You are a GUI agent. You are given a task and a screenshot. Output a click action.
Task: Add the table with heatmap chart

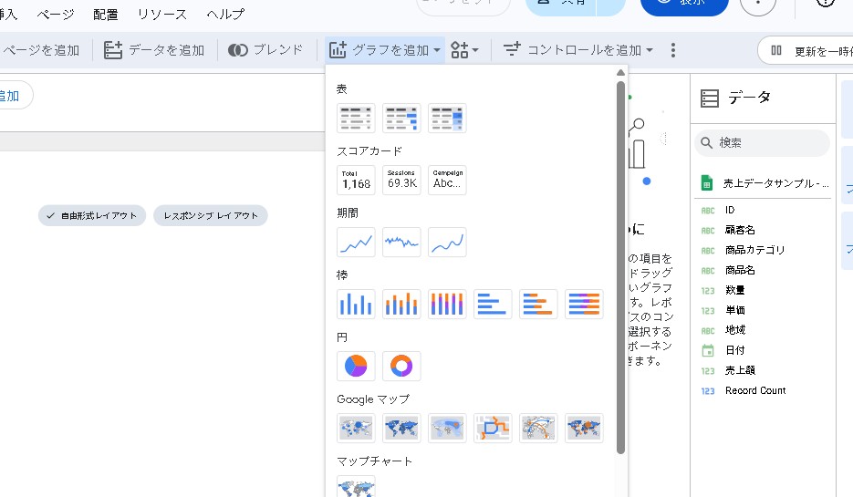(447, 118)
